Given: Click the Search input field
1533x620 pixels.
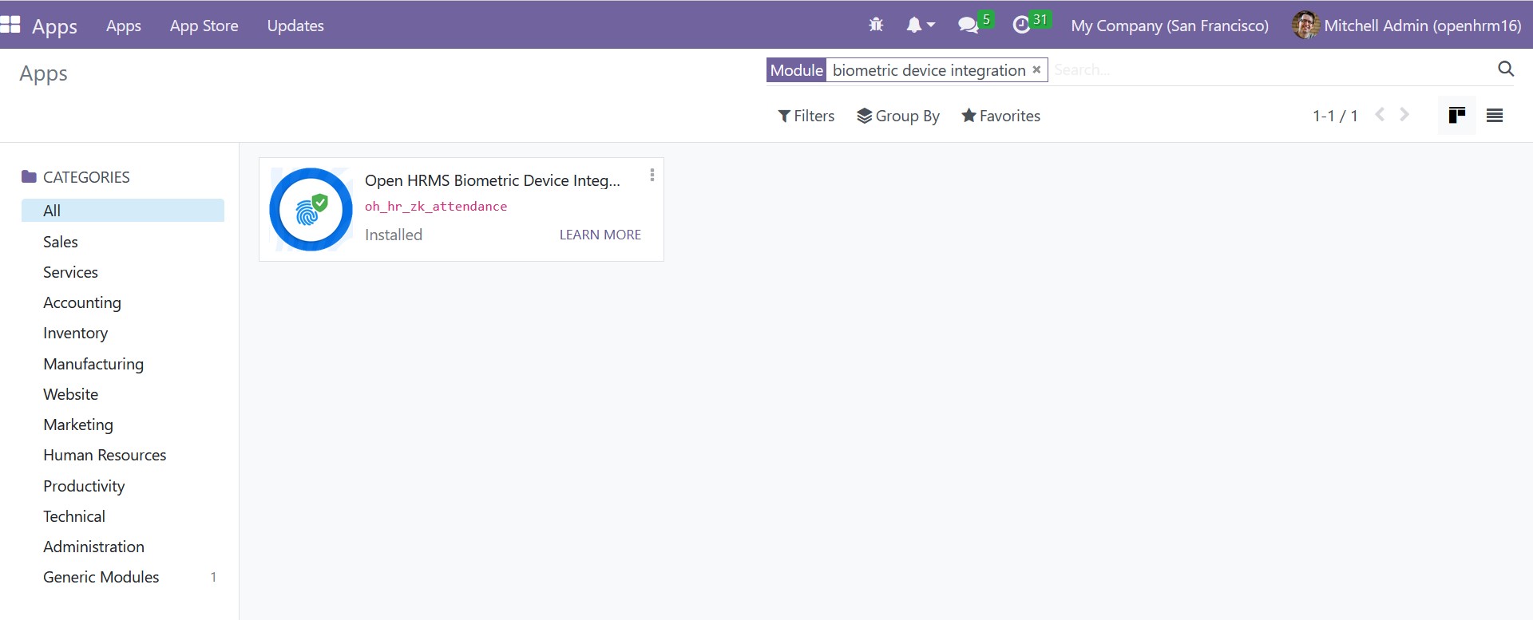Looking at the screenshot, I should pos(1270,70).
